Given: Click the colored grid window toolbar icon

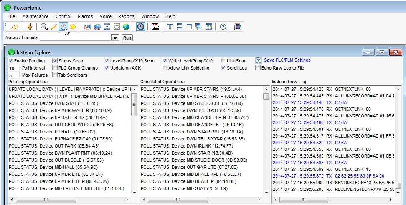Looking at the screenshot, I should tap(208, 27).
